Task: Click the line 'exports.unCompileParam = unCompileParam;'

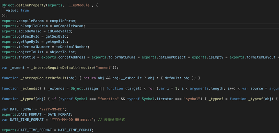Action: tap(43, 26)
